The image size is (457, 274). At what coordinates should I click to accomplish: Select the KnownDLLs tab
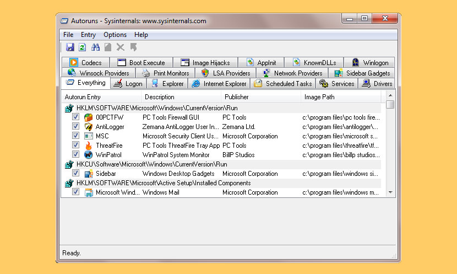pos(314,62)
